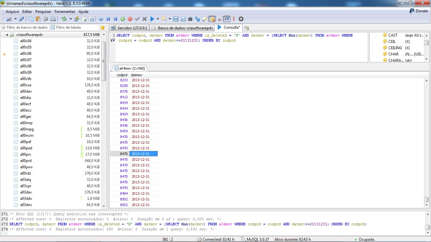Open the dropdown arrow next to run query
Image resolution: width=431 pixels, height=242 pixels.
(158, 19)
